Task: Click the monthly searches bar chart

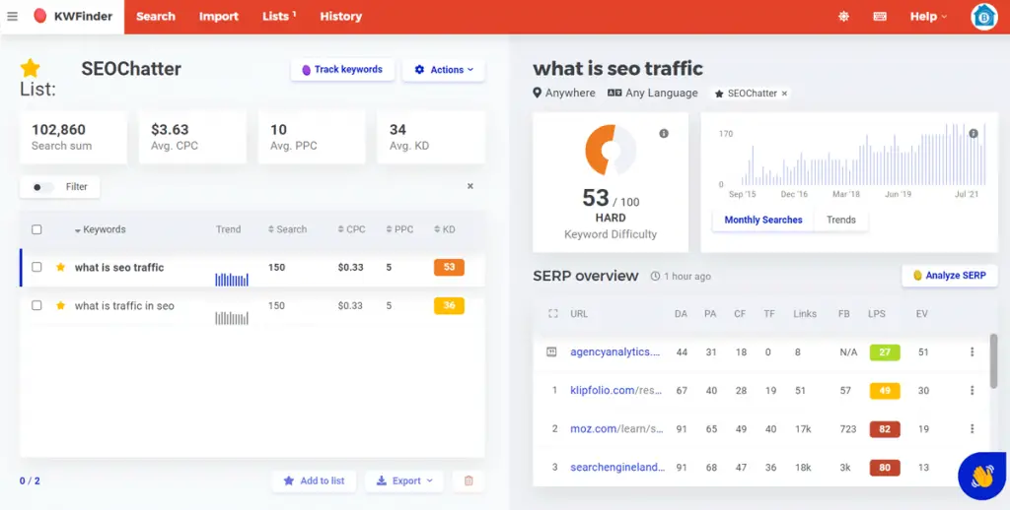Action: point(862,155)
